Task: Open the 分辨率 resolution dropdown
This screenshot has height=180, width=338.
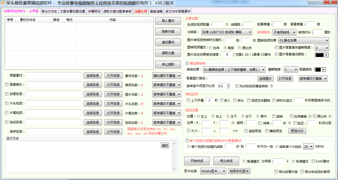Action: pyautogui.click(x=226, y=32)
